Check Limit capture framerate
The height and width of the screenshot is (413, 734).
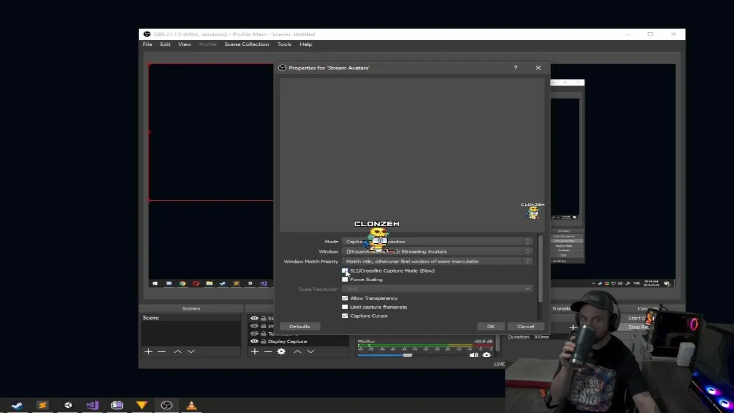coord(345,307)
